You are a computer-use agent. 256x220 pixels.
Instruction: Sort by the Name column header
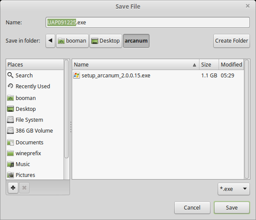click(136, 65)
